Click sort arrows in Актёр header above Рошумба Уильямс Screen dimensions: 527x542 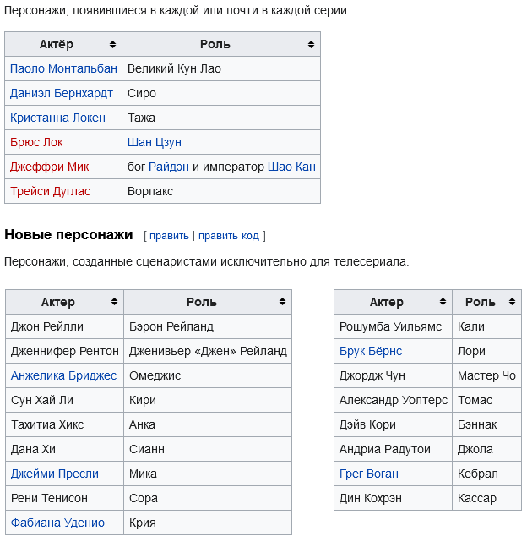pyautogui.click(x=443, y=302)
